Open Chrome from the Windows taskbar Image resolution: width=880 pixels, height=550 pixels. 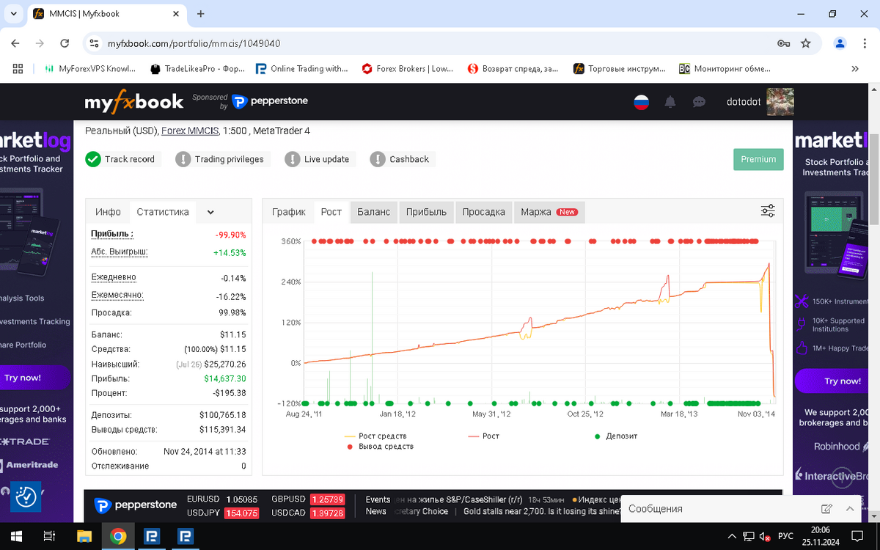(x=118, y=536)
